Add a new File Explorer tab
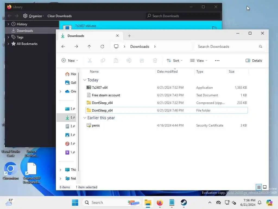Viewport: 278px width, 209px height. pos(129,36)
